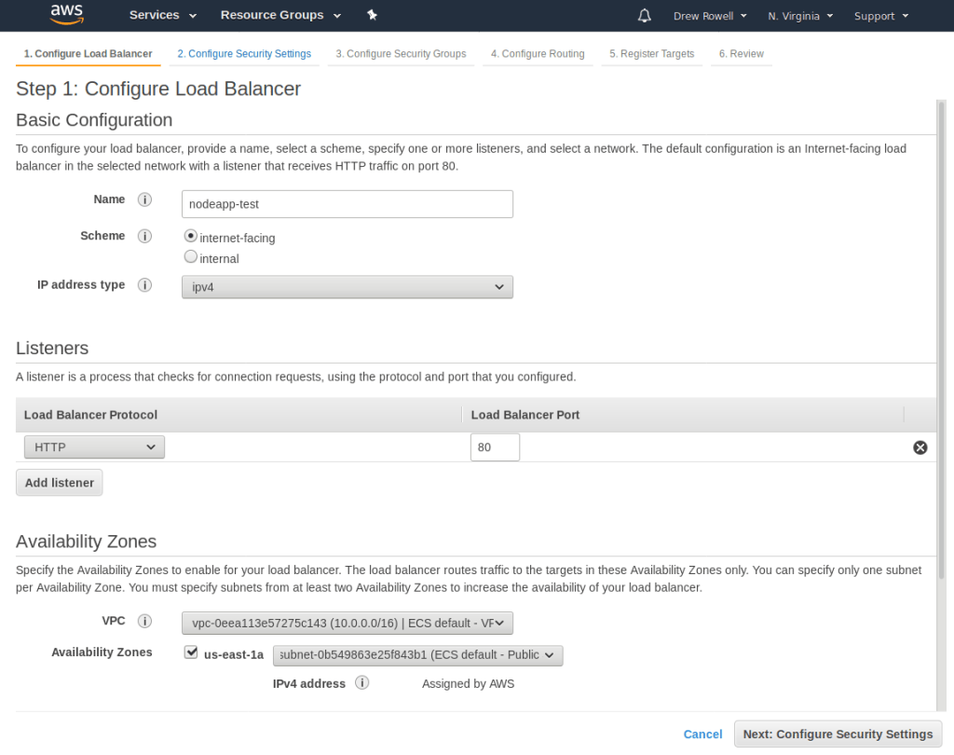954x755 pixels.
Task: Go to Configure Security Groups step tab
Action: pyautogui.click(x=401, y=54)
